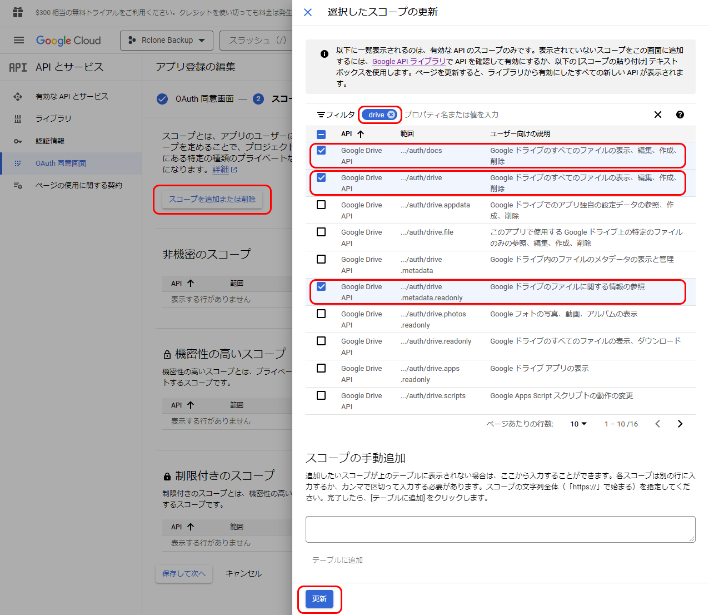709x615 pixels.
Task: Click the ユーザー向けの説明 column header
Action: tap(520, 134)
